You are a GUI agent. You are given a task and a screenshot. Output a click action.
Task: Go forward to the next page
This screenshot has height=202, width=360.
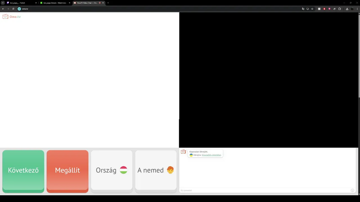pyautogui.click(x=8, y=9)
